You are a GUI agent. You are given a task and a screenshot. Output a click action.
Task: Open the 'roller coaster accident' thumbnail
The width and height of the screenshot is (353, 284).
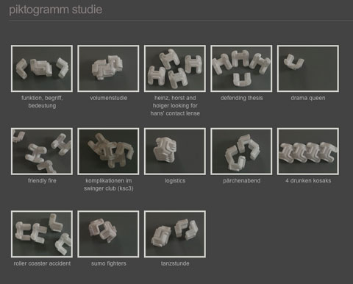(42, 234)
